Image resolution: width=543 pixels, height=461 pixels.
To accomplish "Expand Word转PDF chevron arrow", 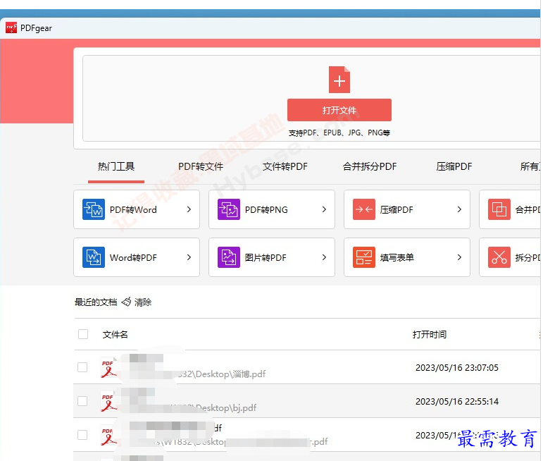I will click(189, 257).
